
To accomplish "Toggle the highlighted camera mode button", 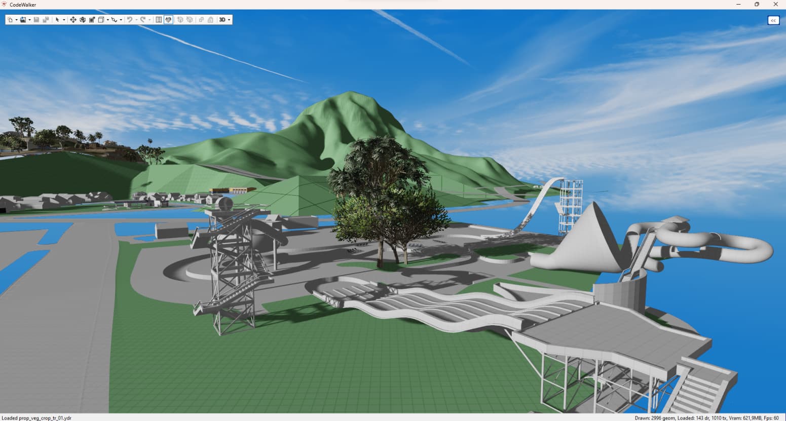I will [x=168, y=20].
